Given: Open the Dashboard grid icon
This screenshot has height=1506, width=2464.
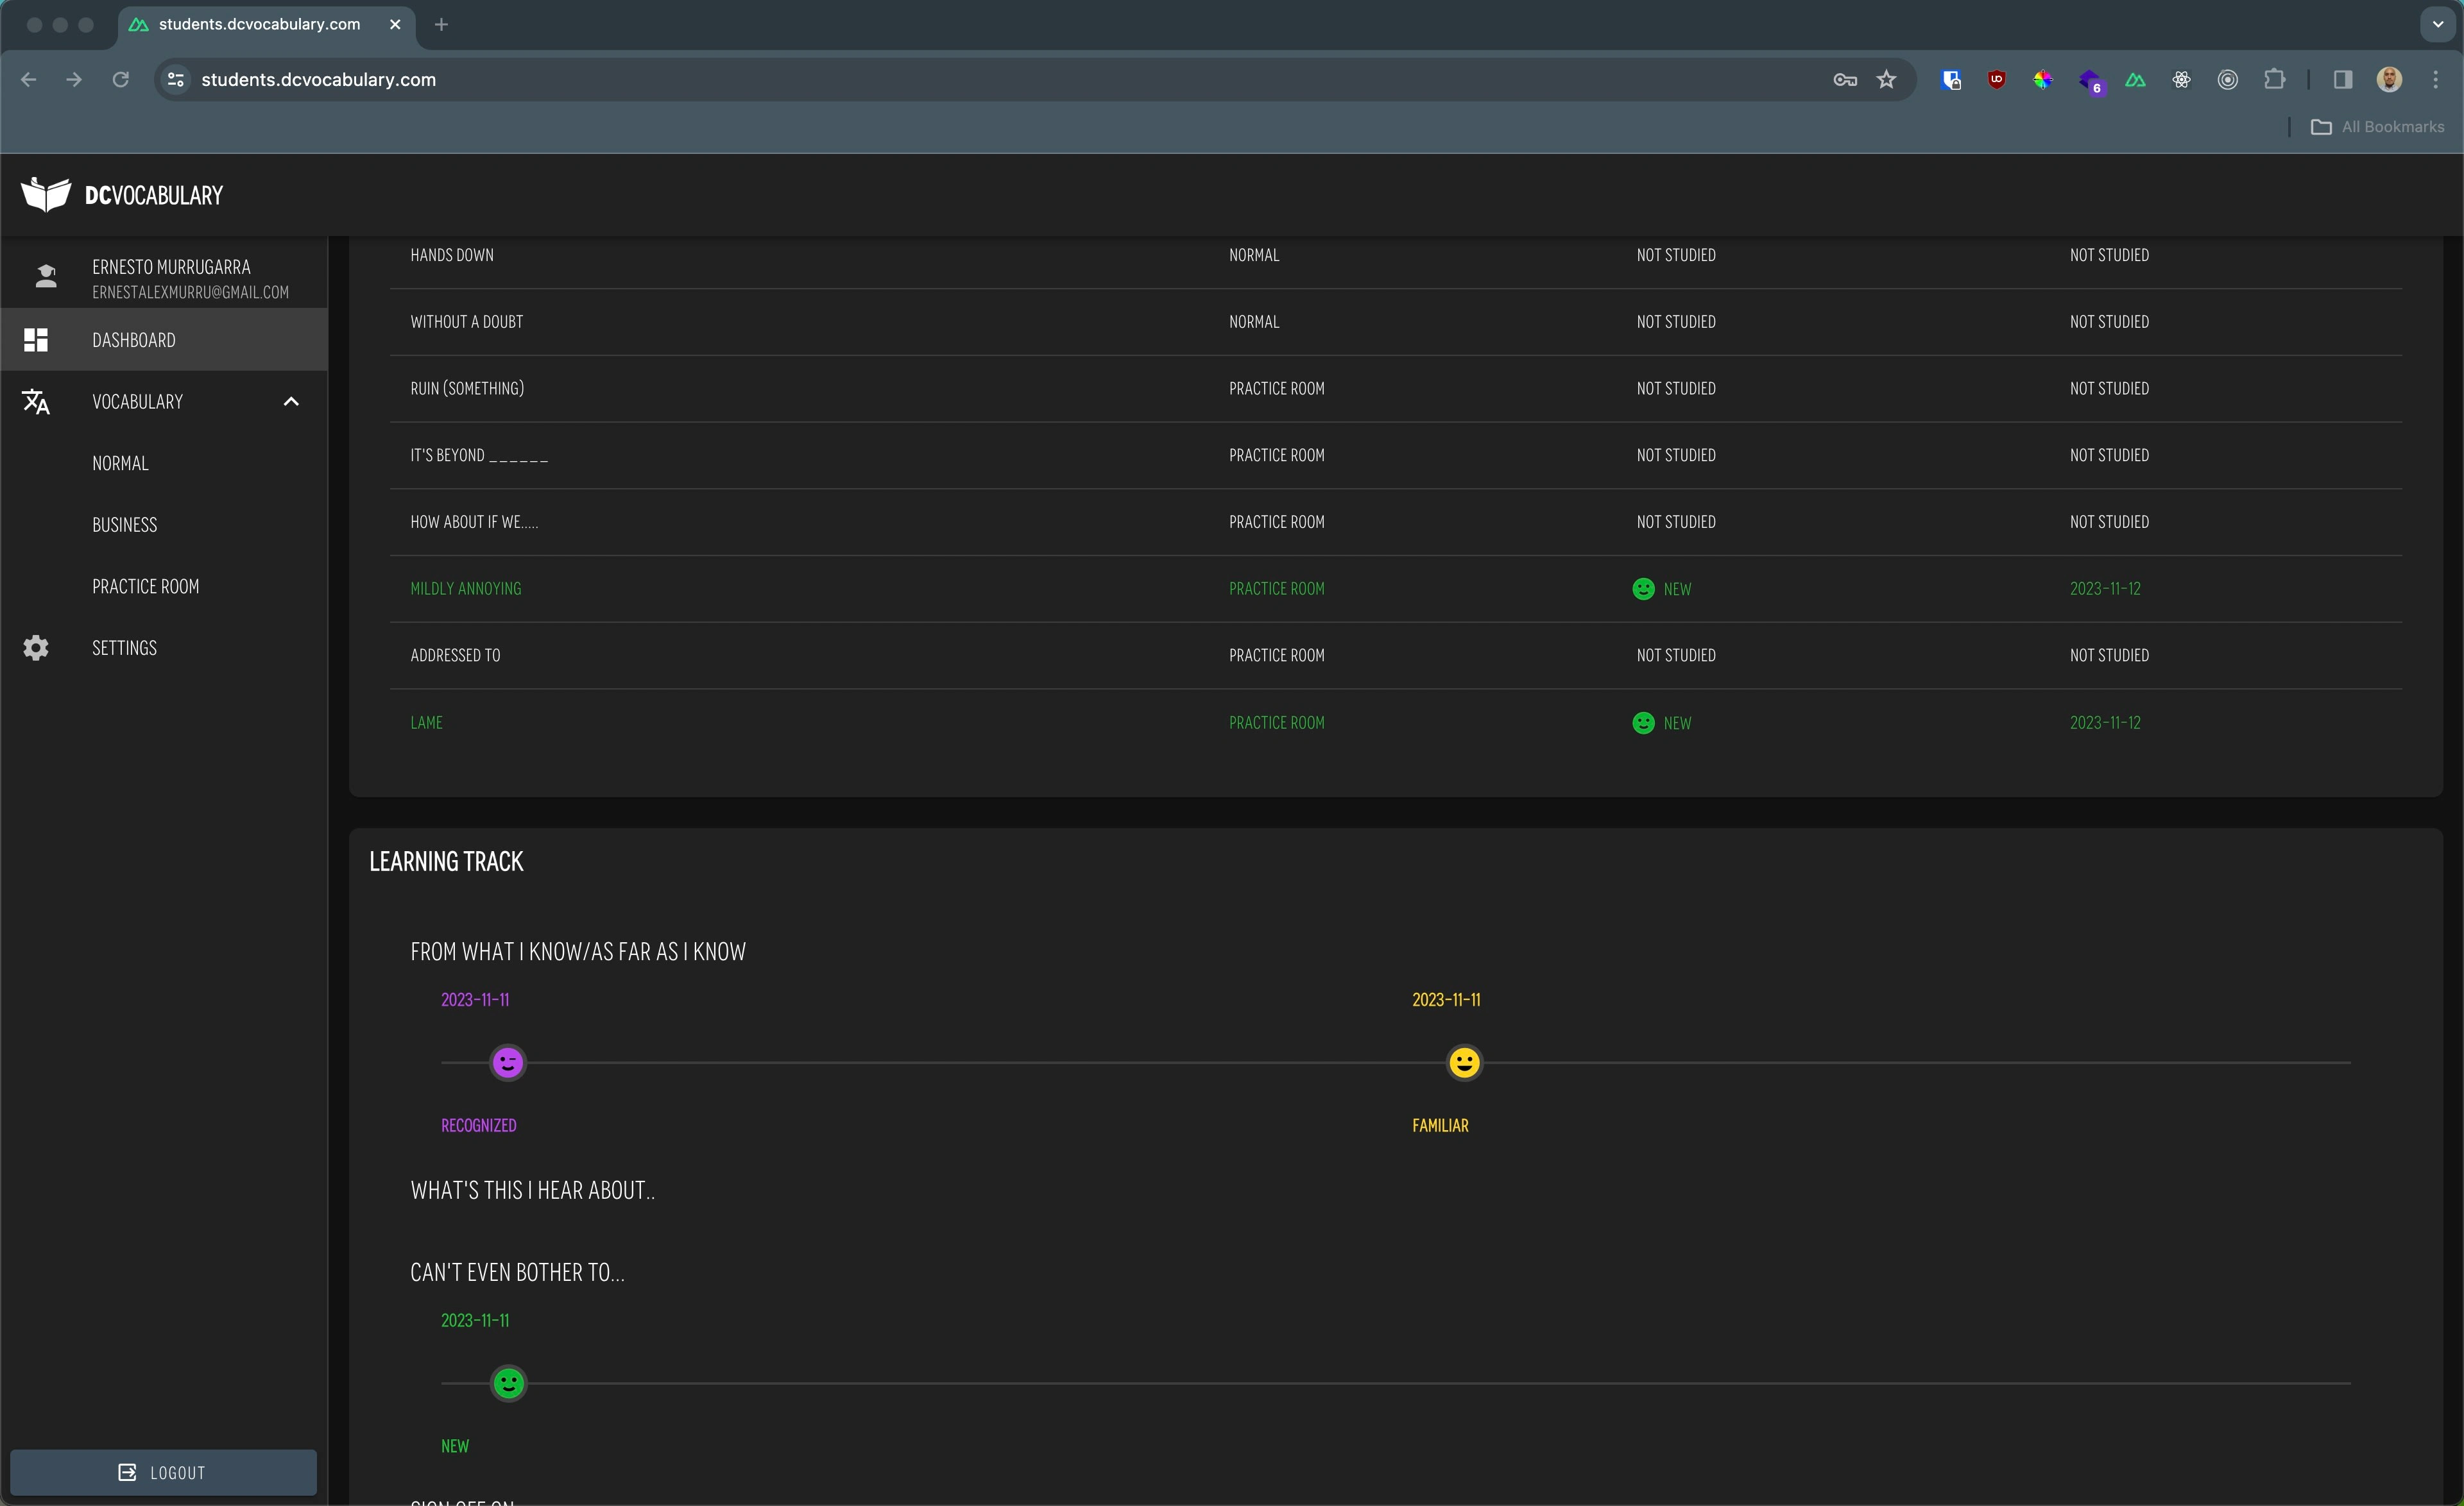Looking at the screenshot, I should [x=36, y=340].
